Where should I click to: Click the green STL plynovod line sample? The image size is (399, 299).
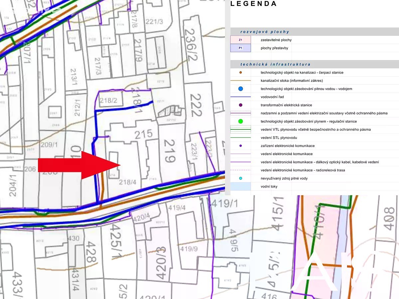(x=240, y=138)
